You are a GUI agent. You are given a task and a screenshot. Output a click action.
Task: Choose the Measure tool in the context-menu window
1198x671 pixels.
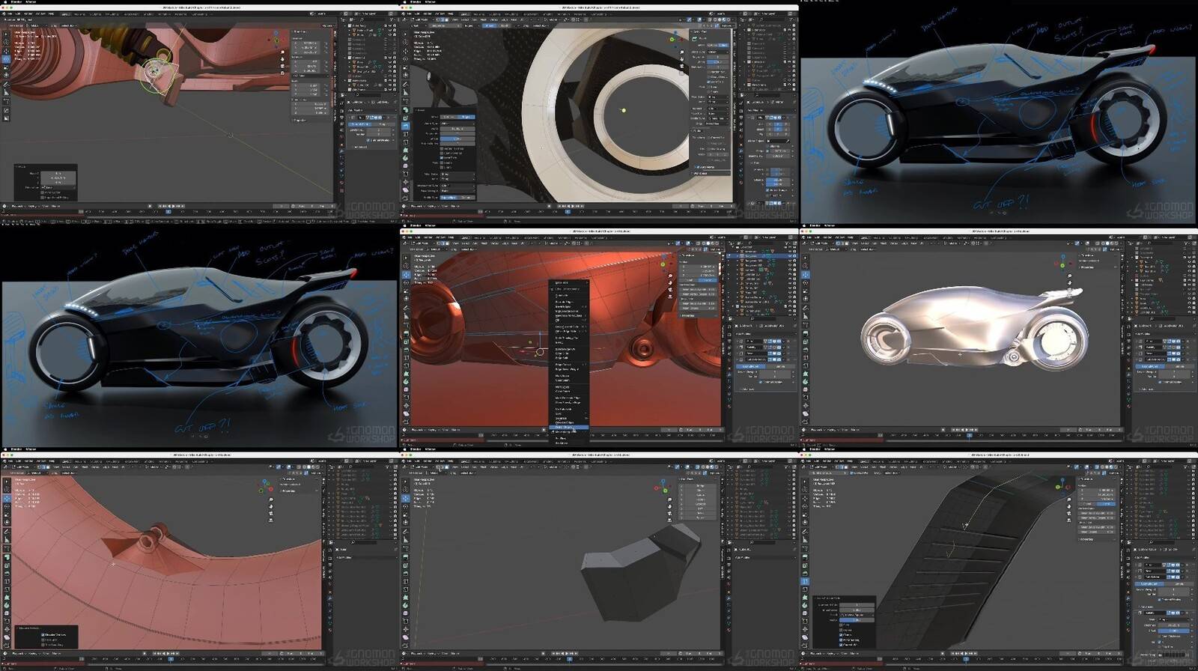click(406, 316)
